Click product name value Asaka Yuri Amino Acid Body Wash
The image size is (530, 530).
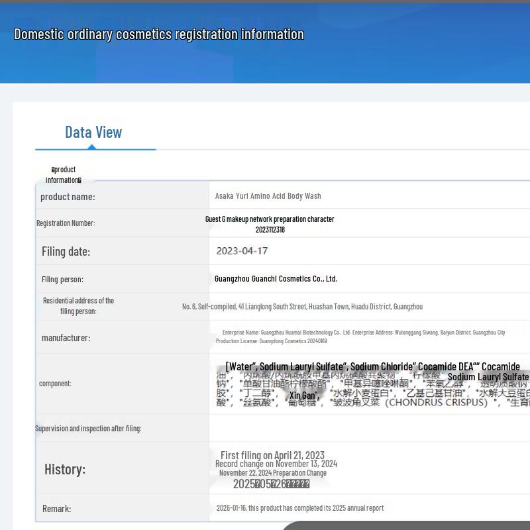268,195
